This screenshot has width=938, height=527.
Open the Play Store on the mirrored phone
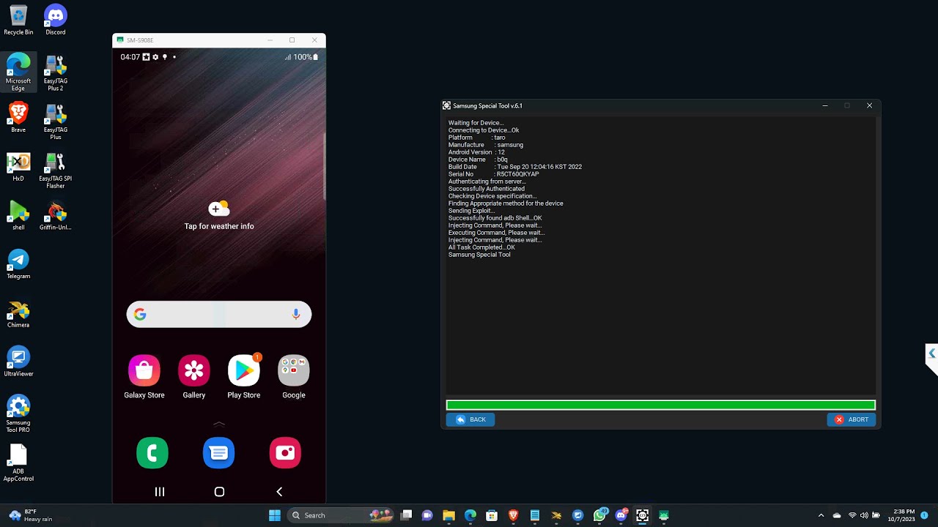click(243, 370)
